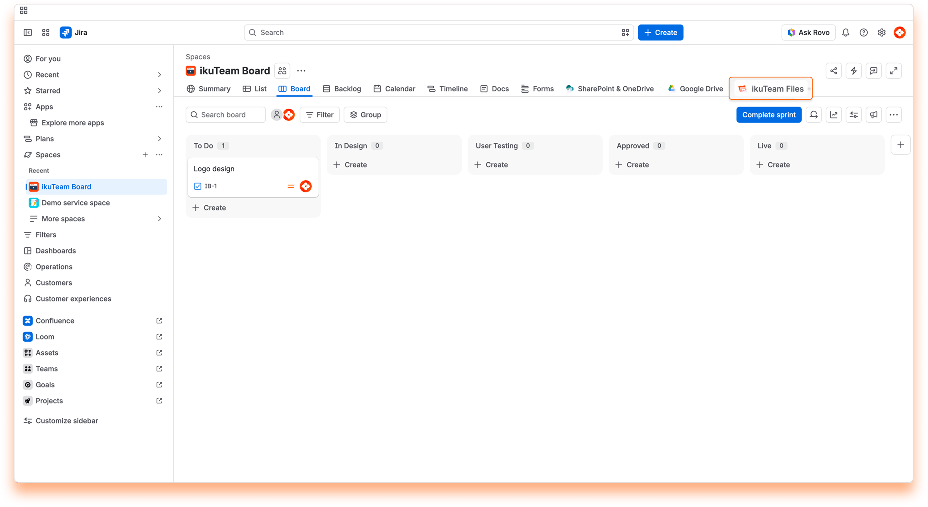928x507 pixels.
Task: Switch to the Backlog tab
Action: 342,89
